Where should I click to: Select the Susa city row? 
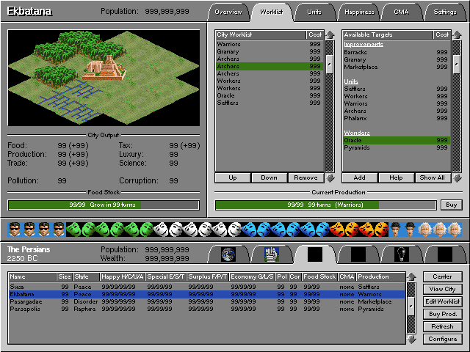click(x=207, y=287)
